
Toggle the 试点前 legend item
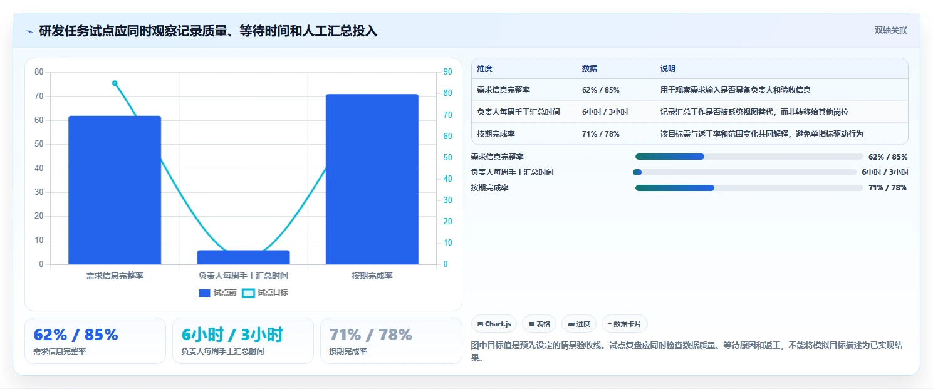click(x=217, y=293)
